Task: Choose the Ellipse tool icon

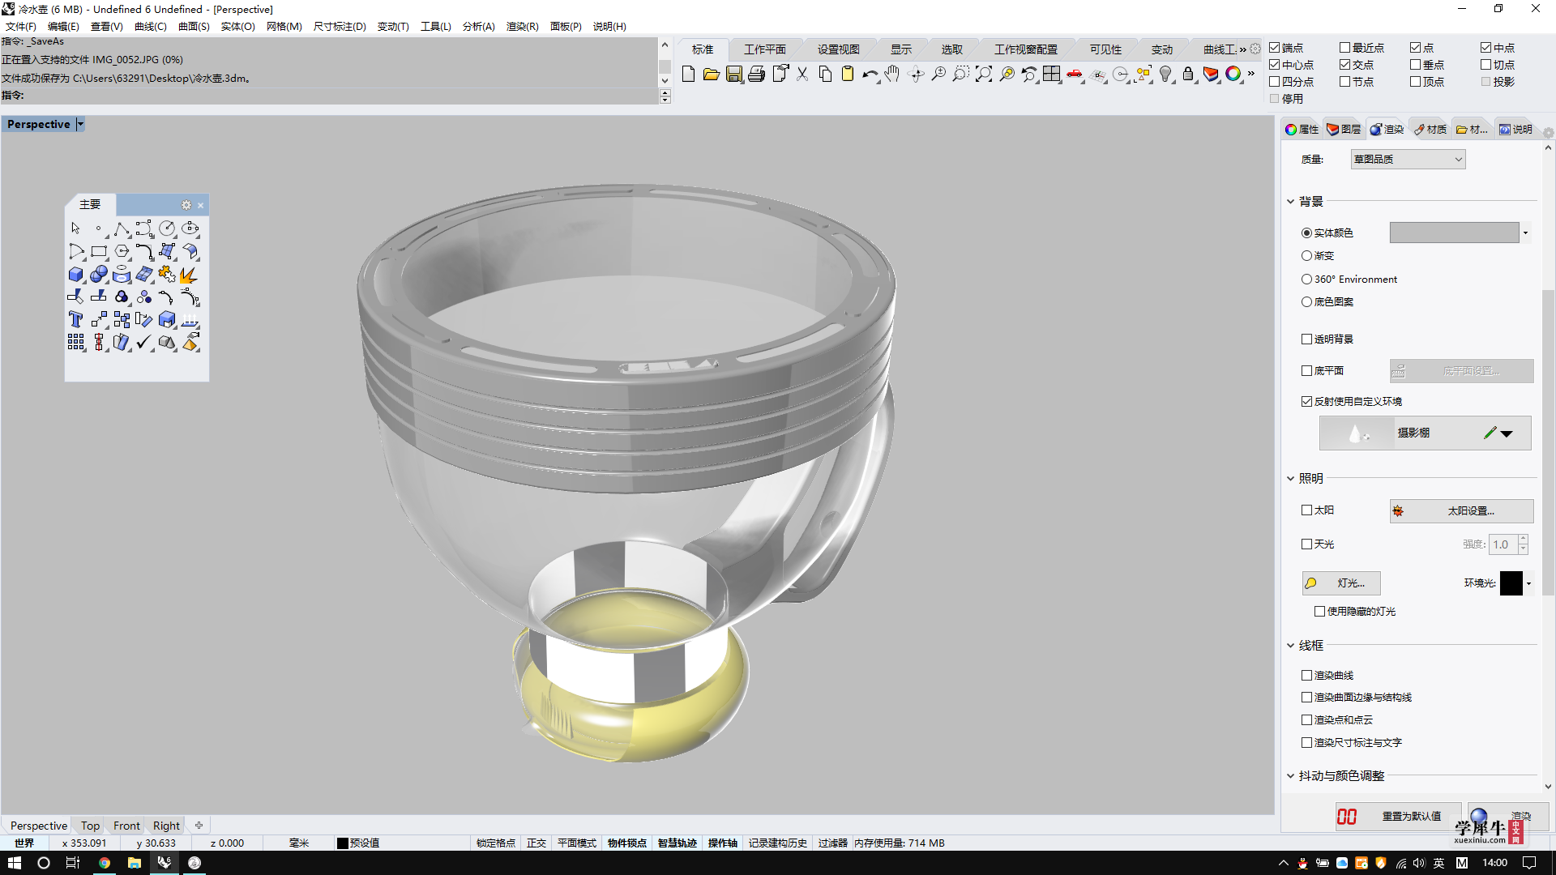Action: pyautogui.click(x=190, y=229)
